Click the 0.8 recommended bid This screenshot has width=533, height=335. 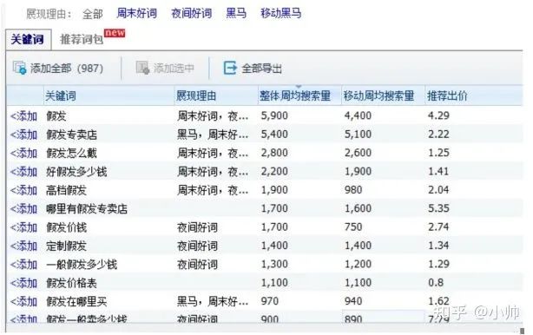tap(436, 282)
